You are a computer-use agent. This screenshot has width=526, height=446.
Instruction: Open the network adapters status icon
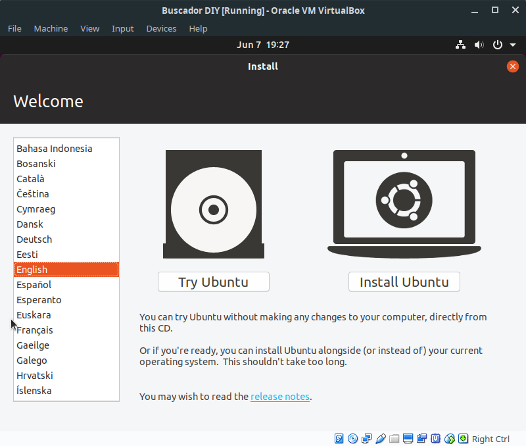(367, 439)
